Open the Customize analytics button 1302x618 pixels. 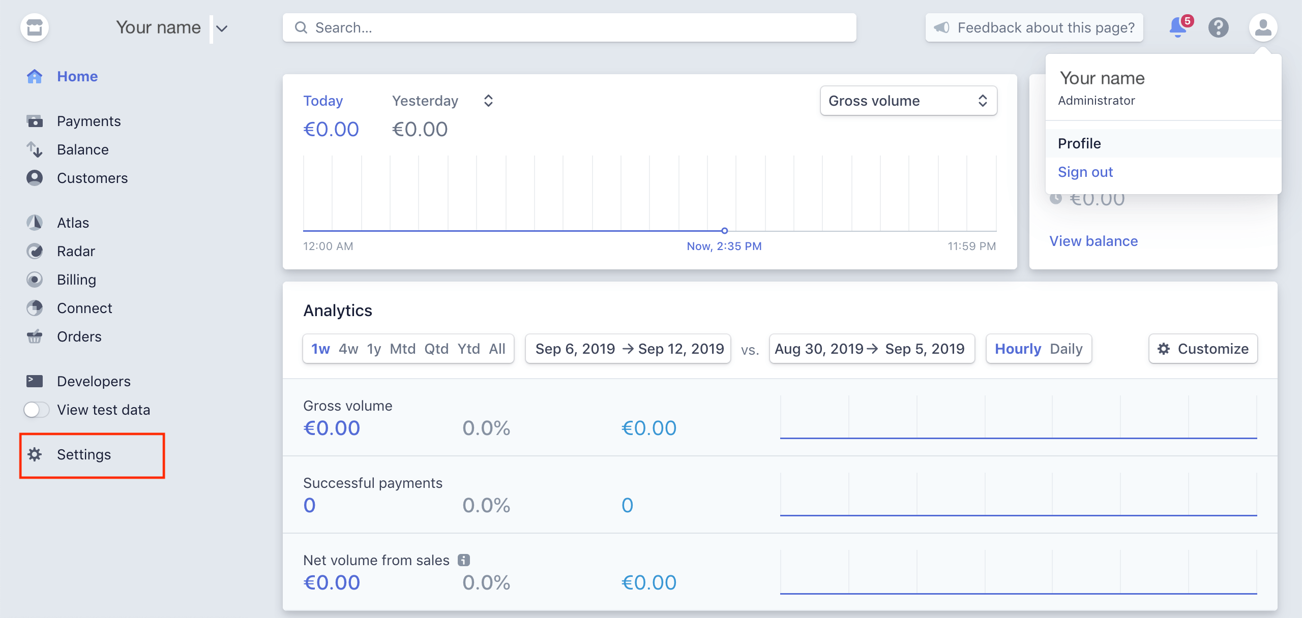click(x=1203, y=349)
